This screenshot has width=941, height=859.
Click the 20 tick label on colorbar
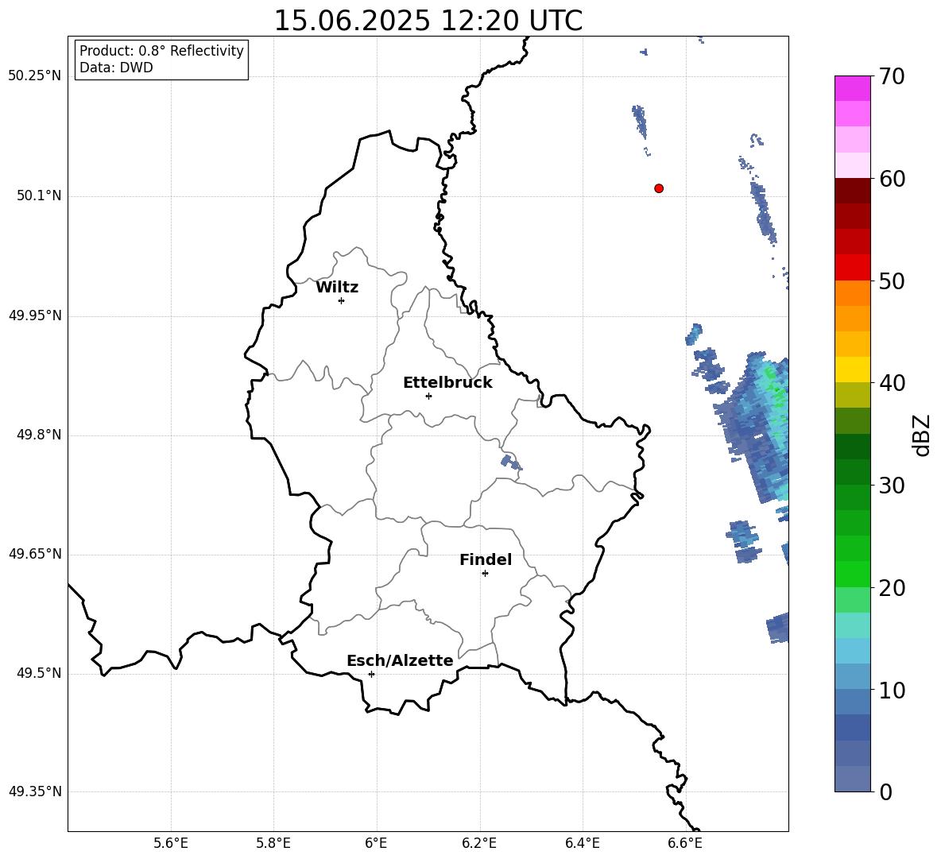click(892, 588)
